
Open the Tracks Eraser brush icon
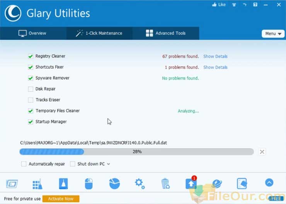63,184
